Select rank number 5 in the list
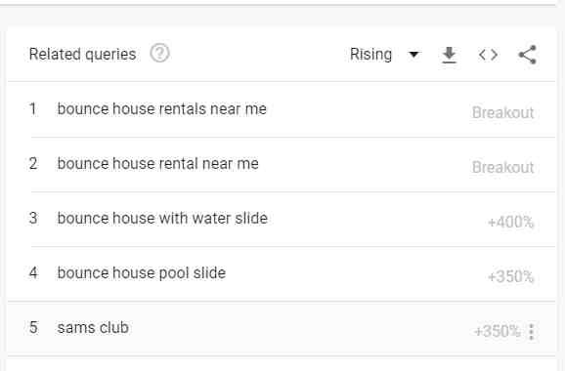 tap(33, 327)
